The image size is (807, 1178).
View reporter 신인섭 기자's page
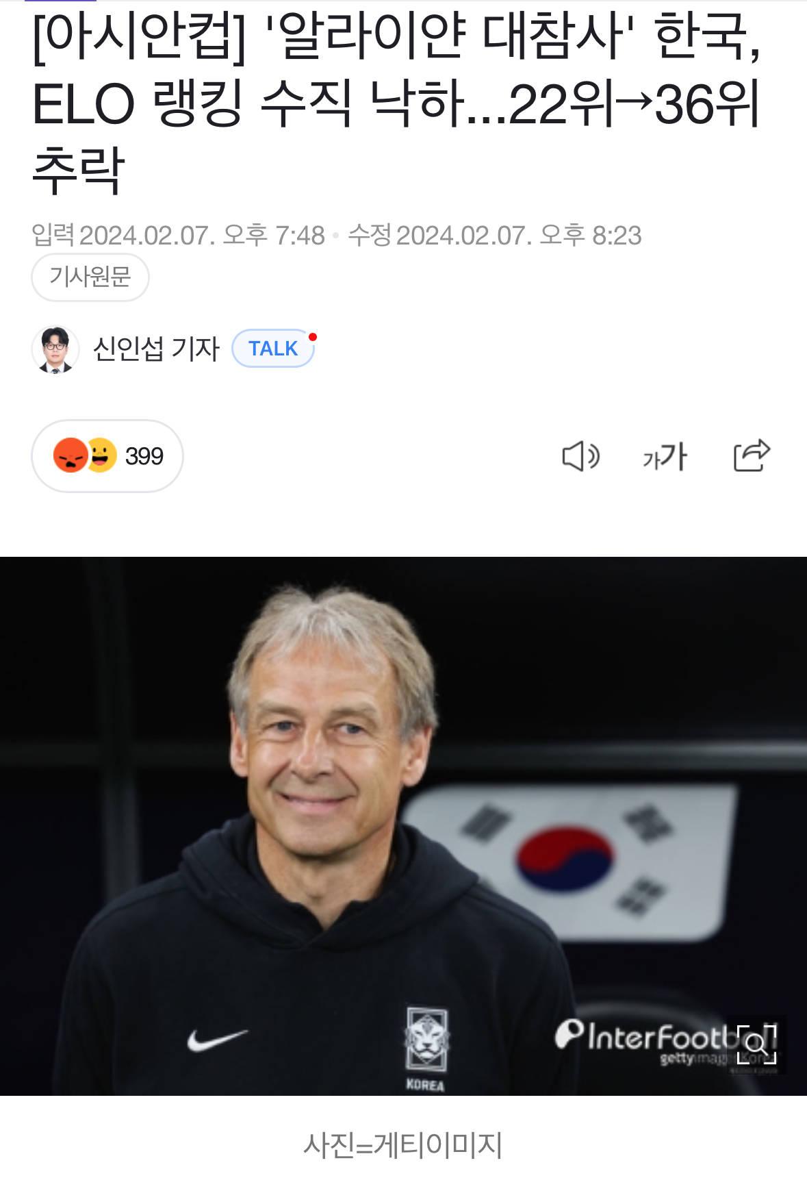click(156, 349)
